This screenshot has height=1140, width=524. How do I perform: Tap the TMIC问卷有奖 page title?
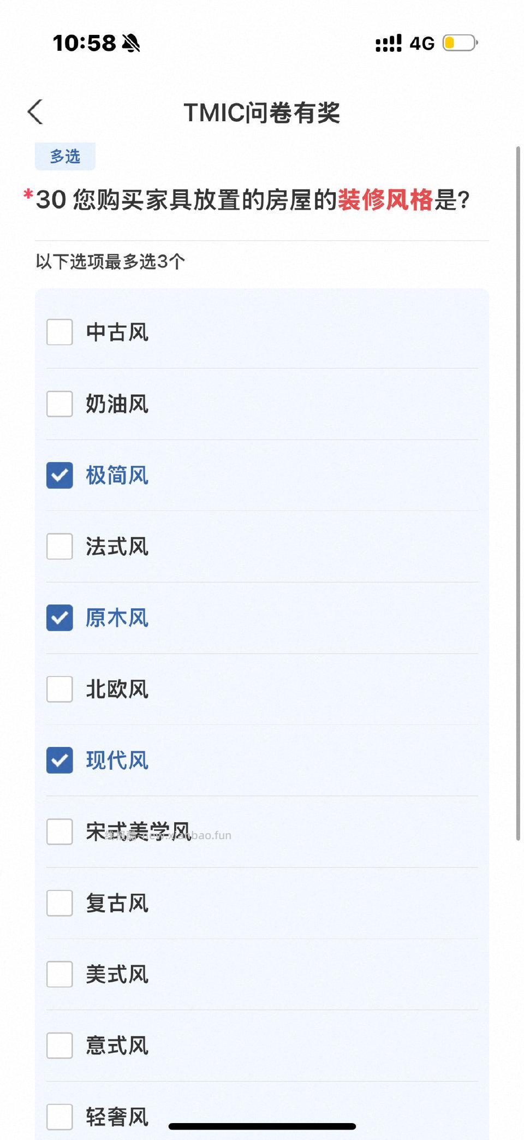262,113
